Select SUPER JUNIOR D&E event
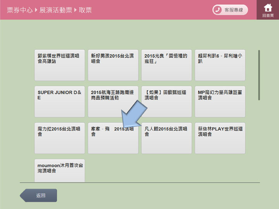 (59, 102)
